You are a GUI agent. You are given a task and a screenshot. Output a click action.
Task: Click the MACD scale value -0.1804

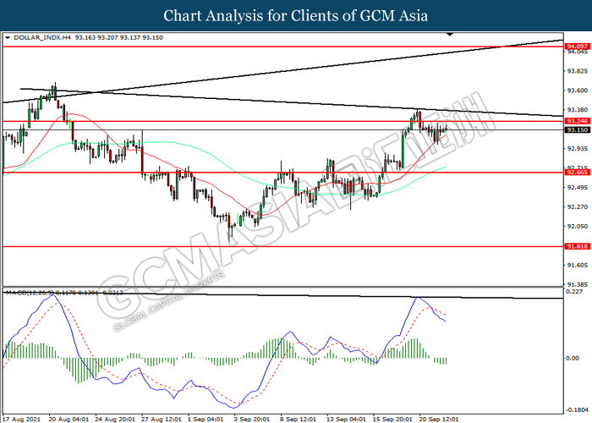tap(578, 409)
